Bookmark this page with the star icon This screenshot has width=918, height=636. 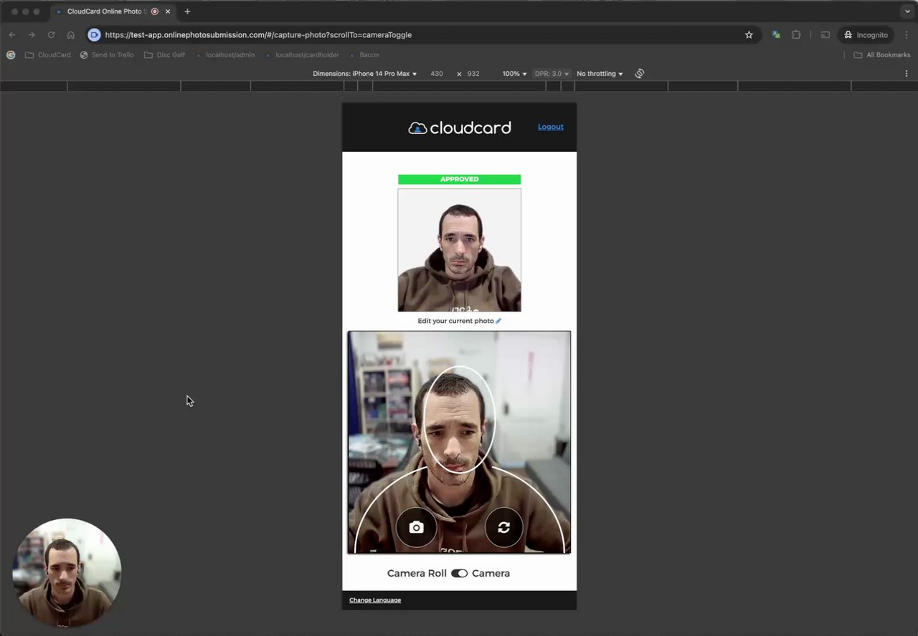pyautogui.click(x=749, y=34)
